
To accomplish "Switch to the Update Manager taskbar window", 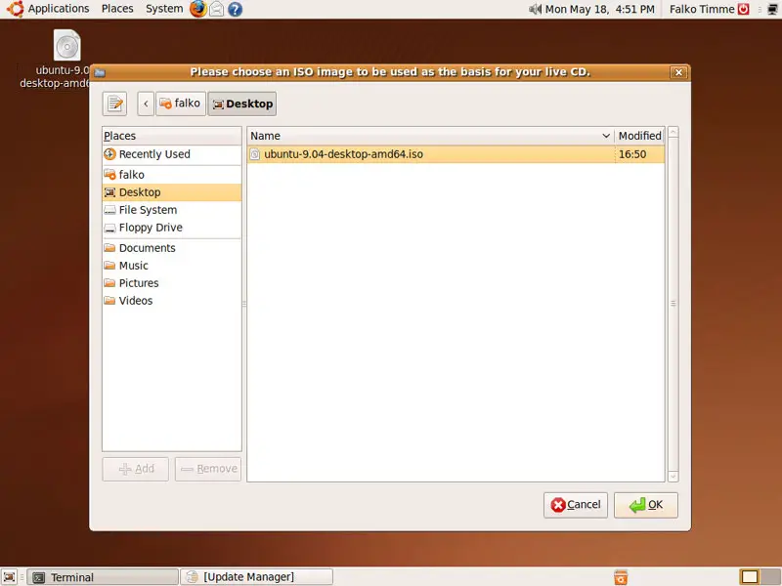I will pyautogui.click(x=256, y=577).
